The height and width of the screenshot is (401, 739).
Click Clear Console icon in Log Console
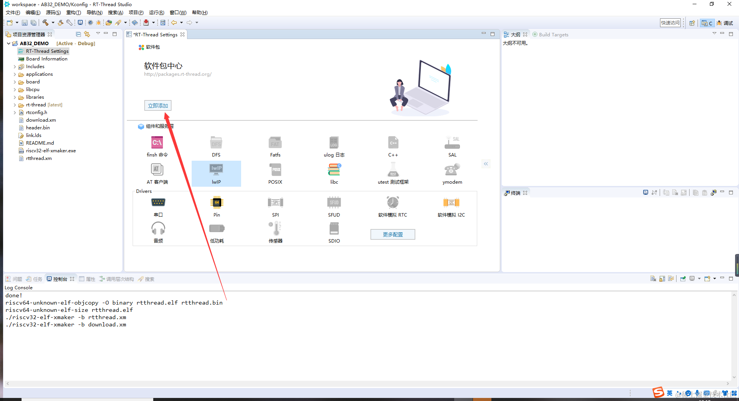(x=653, y=279)
